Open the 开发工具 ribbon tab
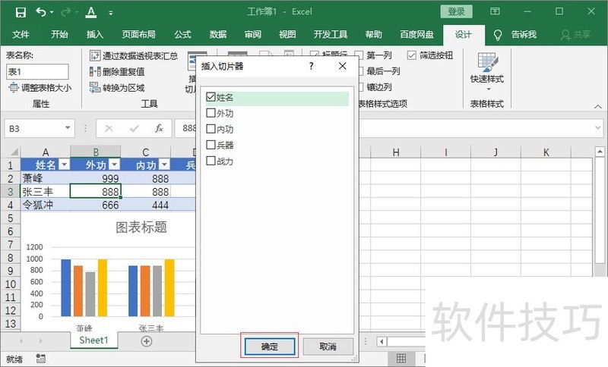 point(331,34)
